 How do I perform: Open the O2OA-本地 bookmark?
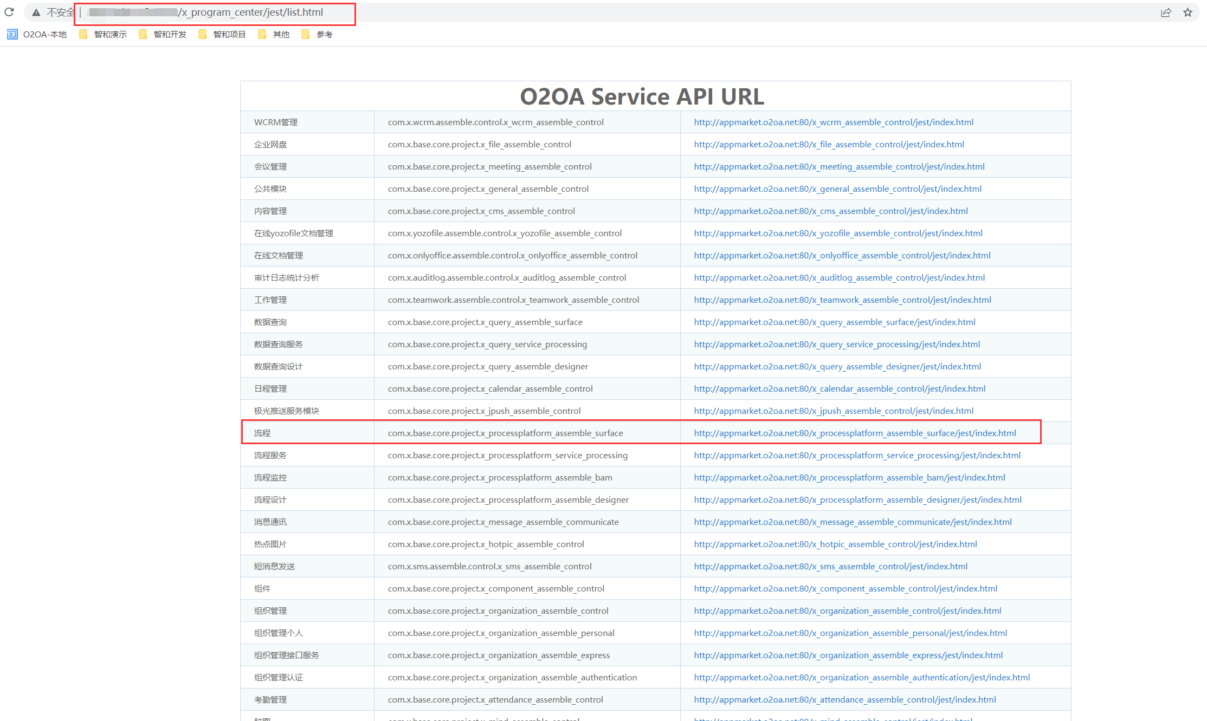pos(37,35)
